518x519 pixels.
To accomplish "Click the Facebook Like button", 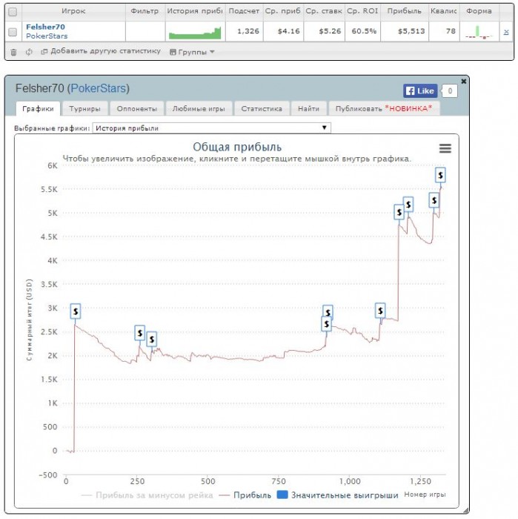I will (420, 90).
